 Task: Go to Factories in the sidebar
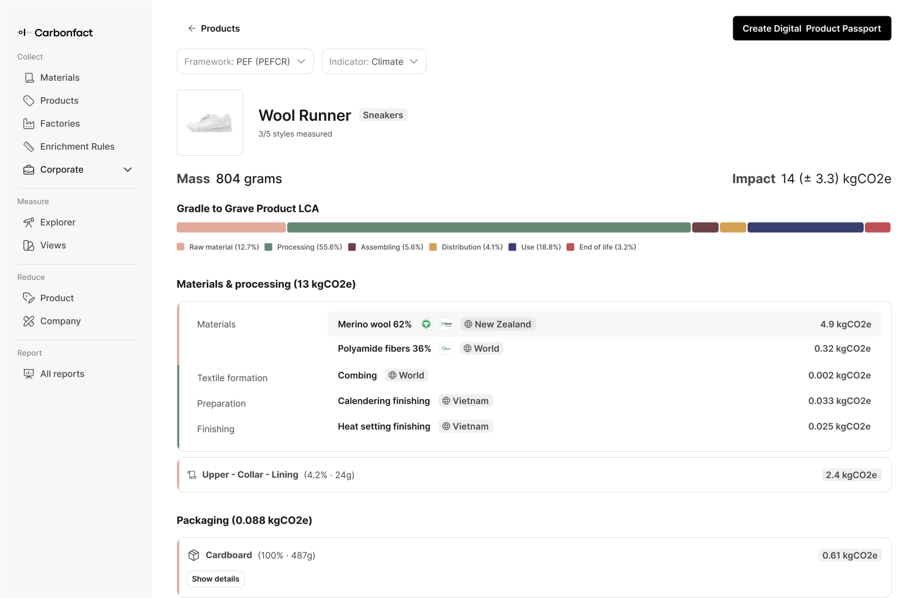point(60,124)
